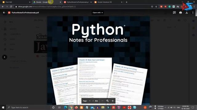
Task: Open the notification center
Action: pyautogui.click(x=193, y=107)
